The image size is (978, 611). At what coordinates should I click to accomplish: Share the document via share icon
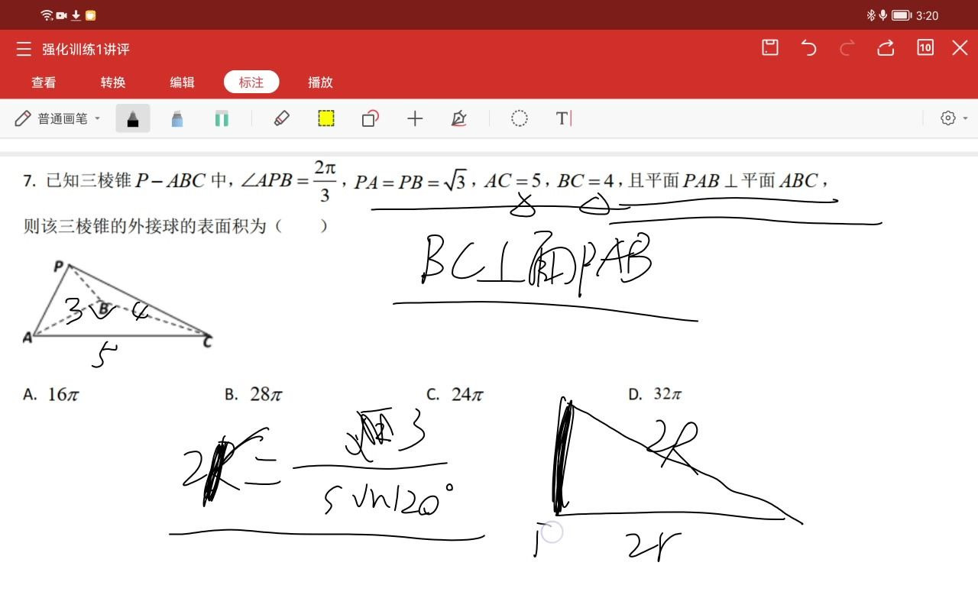[x=886, y=48]
